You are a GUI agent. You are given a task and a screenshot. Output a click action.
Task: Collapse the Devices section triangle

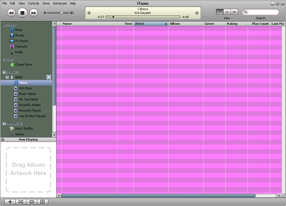click(4, 72)
